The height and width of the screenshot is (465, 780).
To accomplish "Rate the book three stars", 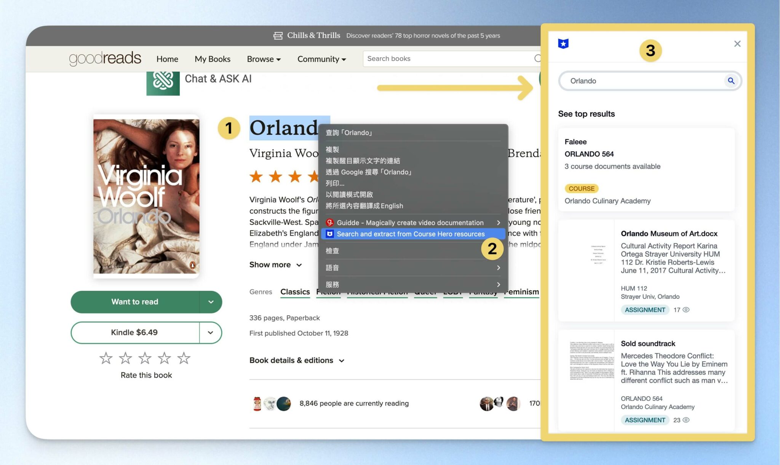I will pos(145,358).
